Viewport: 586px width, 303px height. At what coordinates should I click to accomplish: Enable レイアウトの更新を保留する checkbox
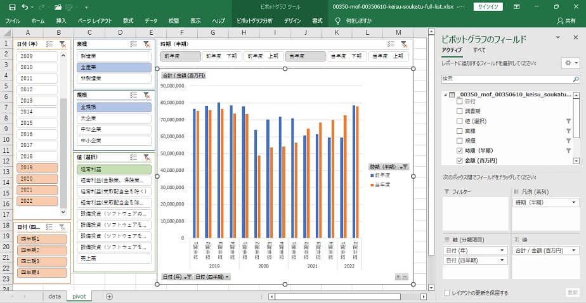click(x=447, y=293)
